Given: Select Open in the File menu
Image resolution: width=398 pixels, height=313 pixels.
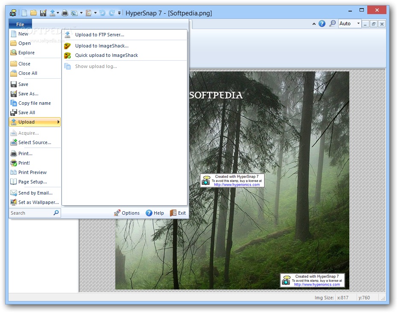Looking at the screenshot, I should point(35,43).
